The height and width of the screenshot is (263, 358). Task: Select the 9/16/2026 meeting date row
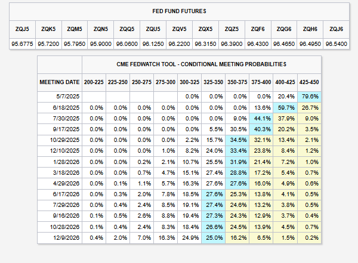[179, 216]
